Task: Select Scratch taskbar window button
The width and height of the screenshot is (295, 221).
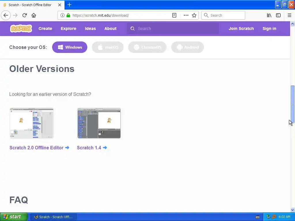Action: pyautogui.click(x=53, y=217)
